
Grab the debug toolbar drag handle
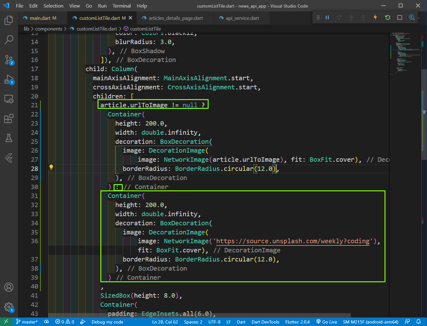318,18
